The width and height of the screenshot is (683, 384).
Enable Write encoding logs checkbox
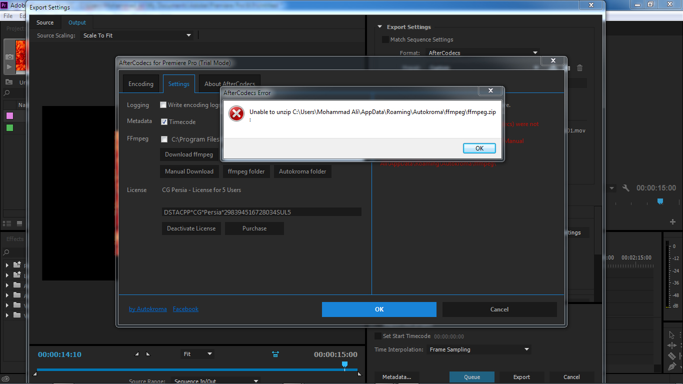[163, 105]
